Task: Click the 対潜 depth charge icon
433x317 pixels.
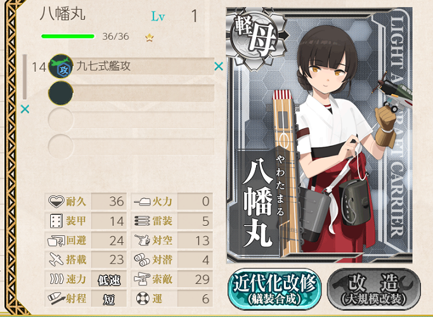Action: click(x=142, y=260)
